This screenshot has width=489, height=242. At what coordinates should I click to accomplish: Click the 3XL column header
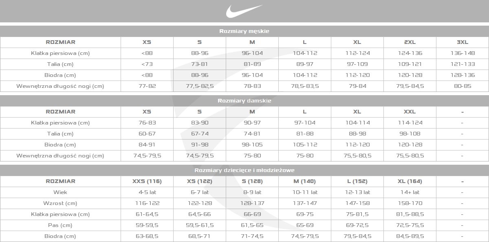tap(463, 42)
